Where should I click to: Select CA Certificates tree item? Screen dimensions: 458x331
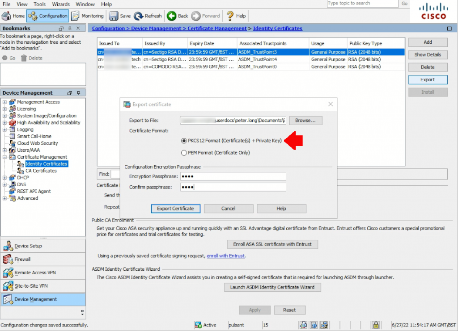[41, 171]
